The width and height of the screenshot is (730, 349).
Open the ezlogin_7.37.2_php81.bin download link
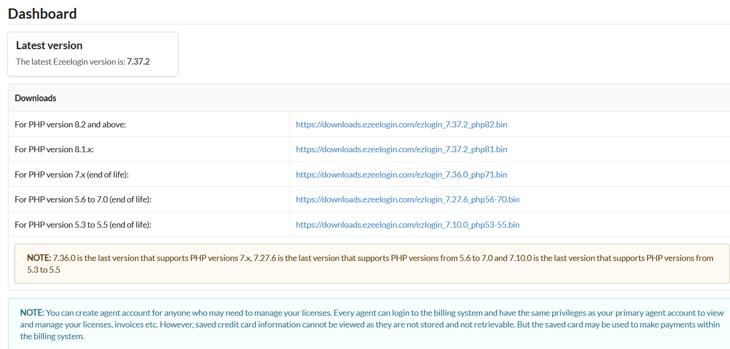401,149
